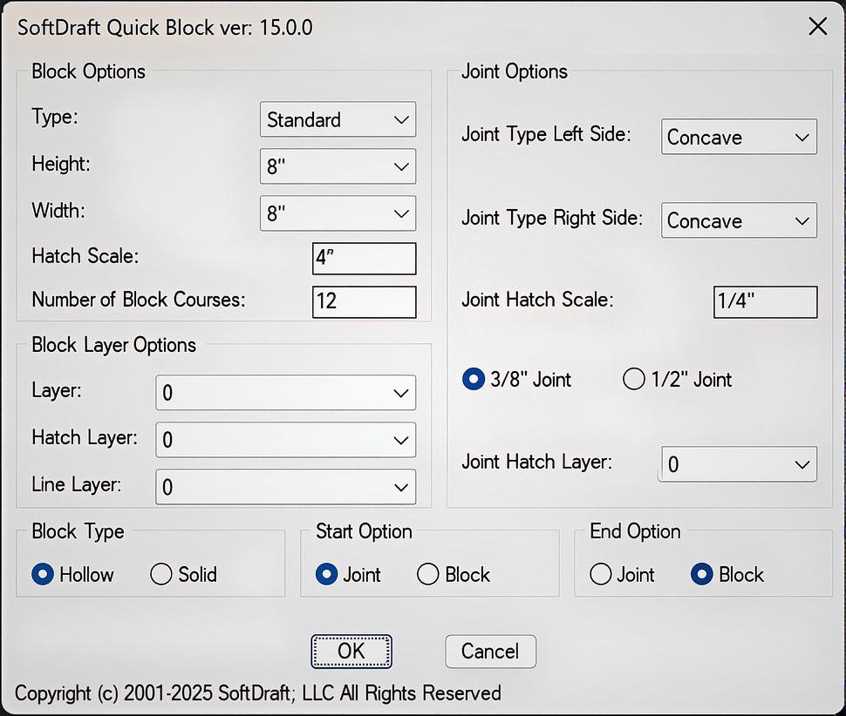Image resolution: width=846 pixels, height=716 pixels.
Task: Click the Number of Block Courses field
Action: 364,302
